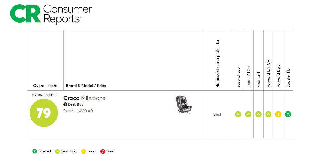Click the Forward LATCH rating icon

268,114
